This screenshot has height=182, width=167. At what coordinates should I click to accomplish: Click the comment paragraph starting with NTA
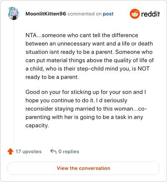tap(90, 56)
